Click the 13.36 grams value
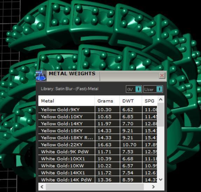 click(x=104, y=180)
